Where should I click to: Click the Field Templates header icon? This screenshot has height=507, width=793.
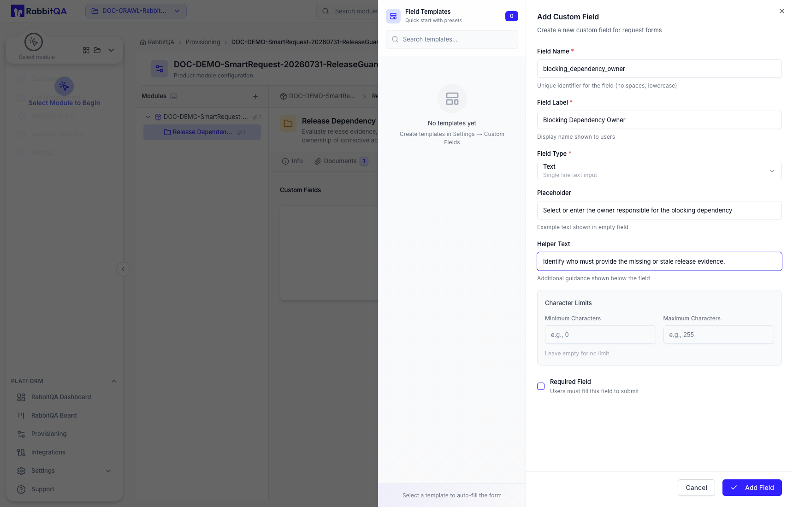click(393, 16)
